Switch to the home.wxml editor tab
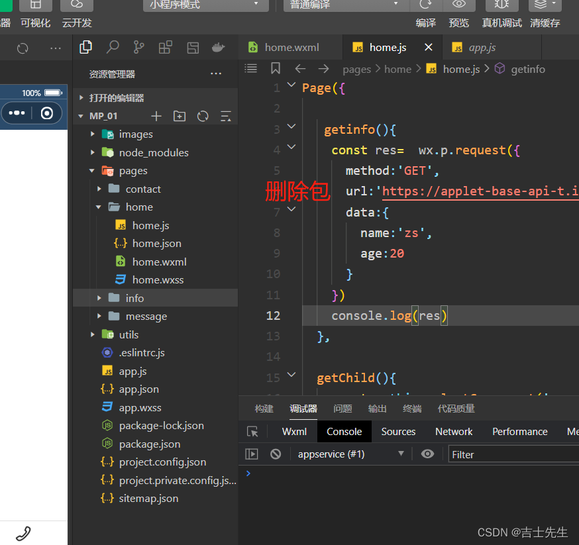 tap(291, 47)
